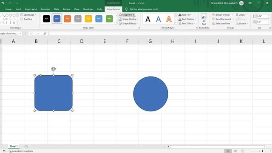
Task: Click the Text Fill A icon
Action: coord(180,15)
